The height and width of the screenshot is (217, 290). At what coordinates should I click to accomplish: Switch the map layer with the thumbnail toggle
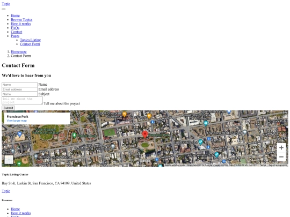(9, 160)
